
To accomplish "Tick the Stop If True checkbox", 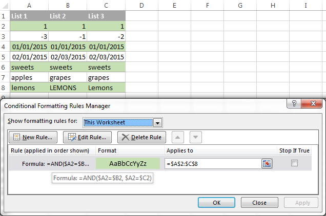I will pos(294,163).
